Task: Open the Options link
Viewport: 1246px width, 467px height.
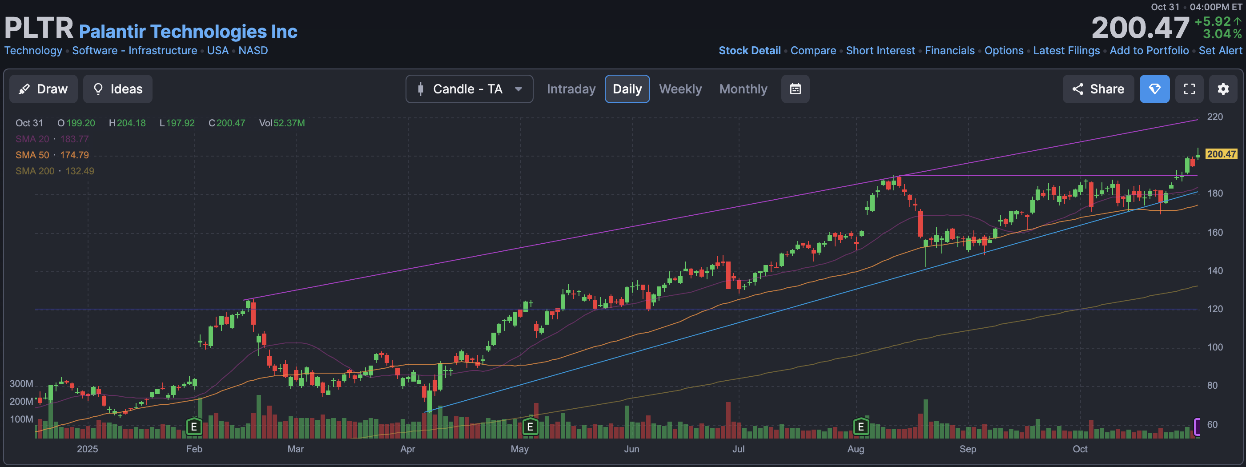Action: pos(1004,50)
